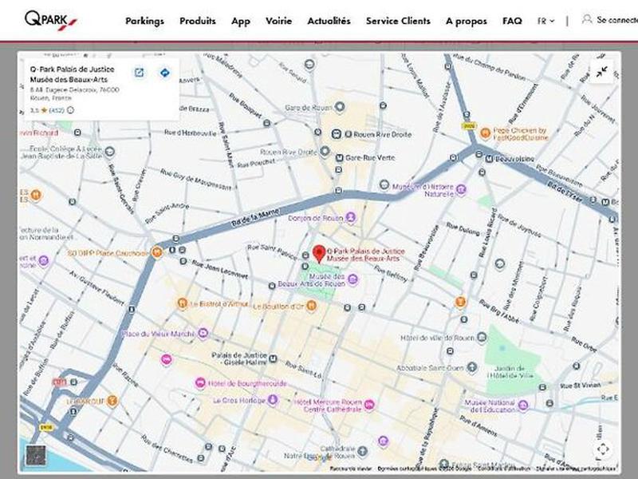Click the Rue Jean Lecanuet label
Viewport: 638px width, 479px height.
(x=220, y=269)
